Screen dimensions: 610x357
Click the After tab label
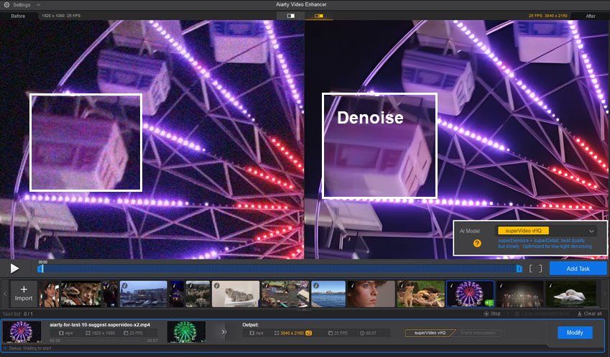(x=590, y=16)
